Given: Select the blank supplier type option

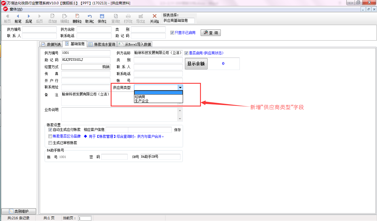Looking at the screenshot, I should click(159, 93).
